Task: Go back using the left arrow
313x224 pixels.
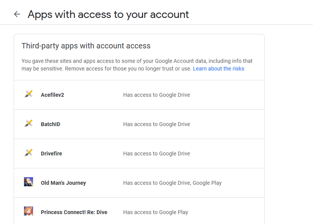Action: (17, 14)
